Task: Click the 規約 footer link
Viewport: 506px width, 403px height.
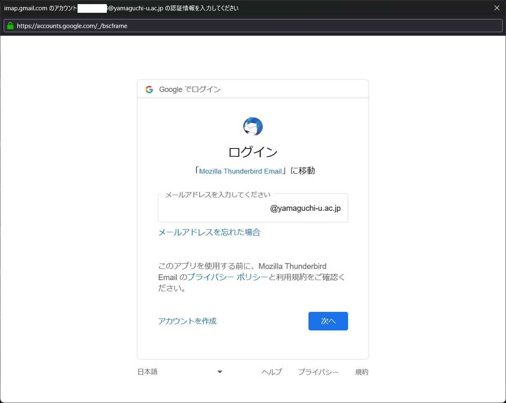Action: (x=362, y=372)
